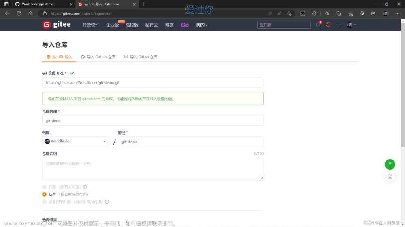
Task: Click the feedback edit icon below help
Action: [390, 177]
